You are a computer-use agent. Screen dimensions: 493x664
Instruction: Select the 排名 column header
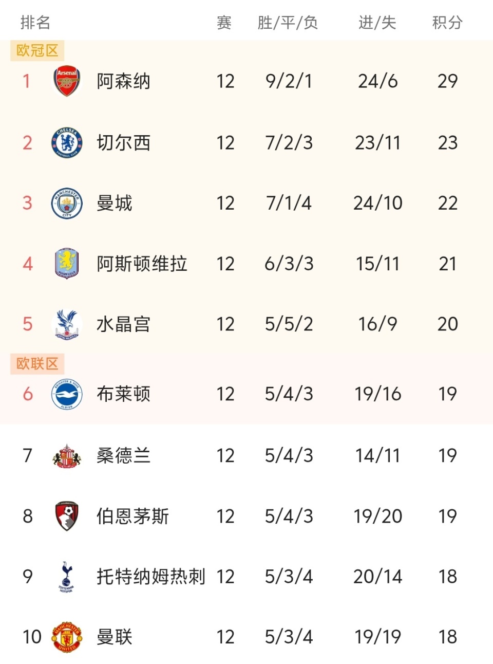coord(35,23)
